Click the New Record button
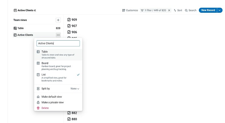 pyautogui.click(x=208, y=10)
